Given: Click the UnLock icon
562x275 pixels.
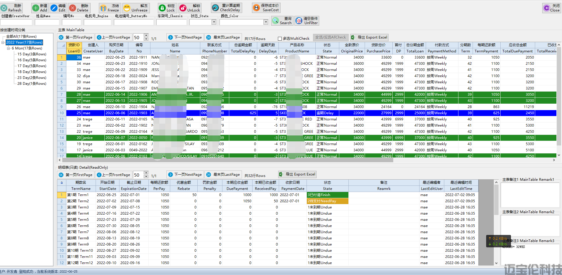Looking at the screenshot, I should point(183,8).
